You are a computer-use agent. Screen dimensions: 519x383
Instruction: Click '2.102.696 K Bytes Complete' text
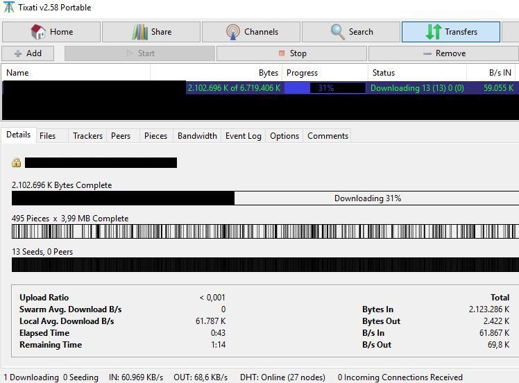[x=62, y=185]
